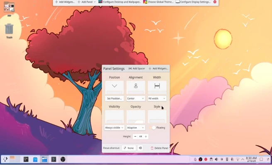This screenshot has width=272, height=165.
Task: Click the notifications bell tray icon
Action: click(195, 159)
